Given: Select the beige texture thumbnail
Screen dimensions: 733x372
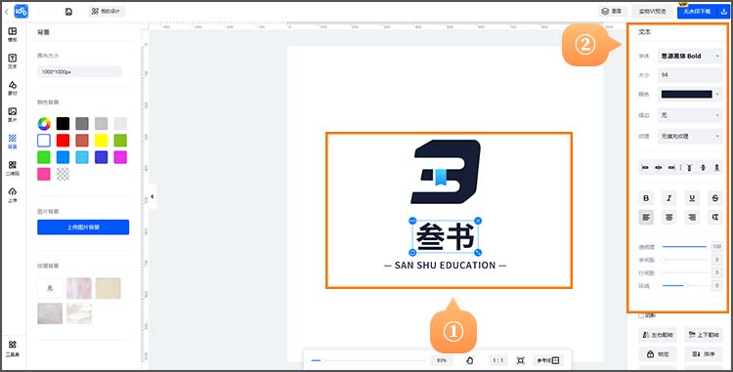Looking at the screenshot, I should [x=108, y=288].
